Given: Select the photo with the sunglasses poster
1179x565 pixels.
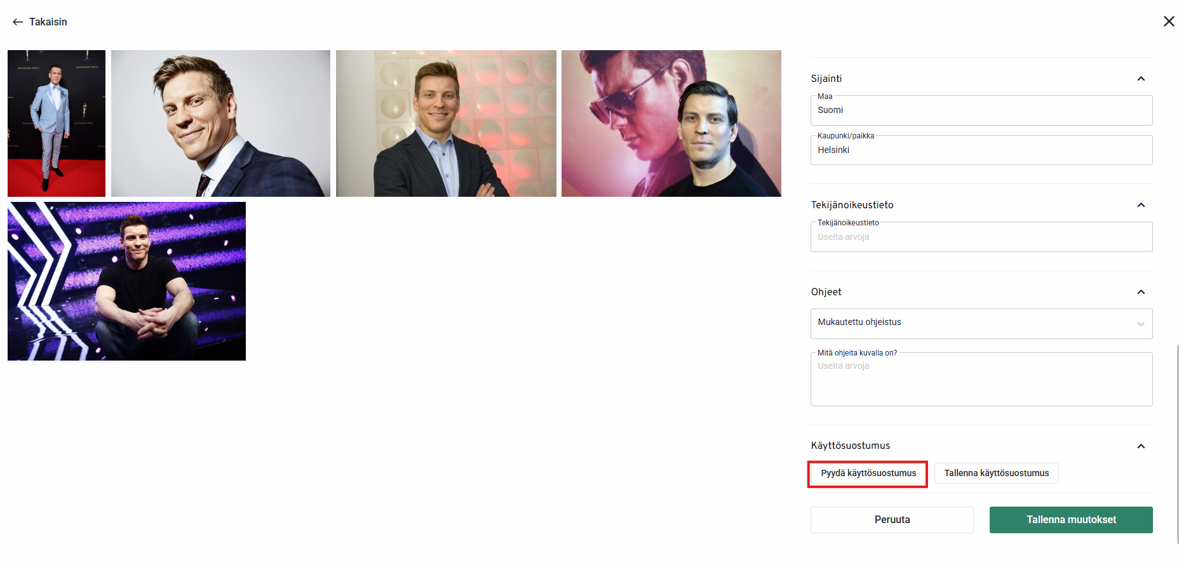Looking at the screenshot, I should (671, 123).
